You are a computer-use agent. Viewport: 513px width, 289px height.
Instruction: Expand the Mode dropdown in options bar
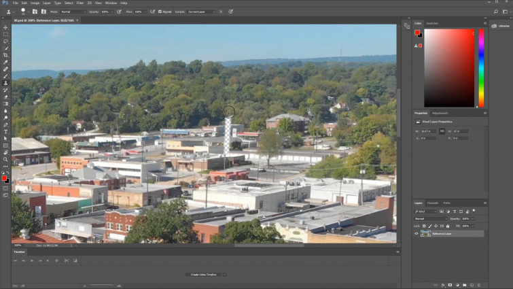73,12
